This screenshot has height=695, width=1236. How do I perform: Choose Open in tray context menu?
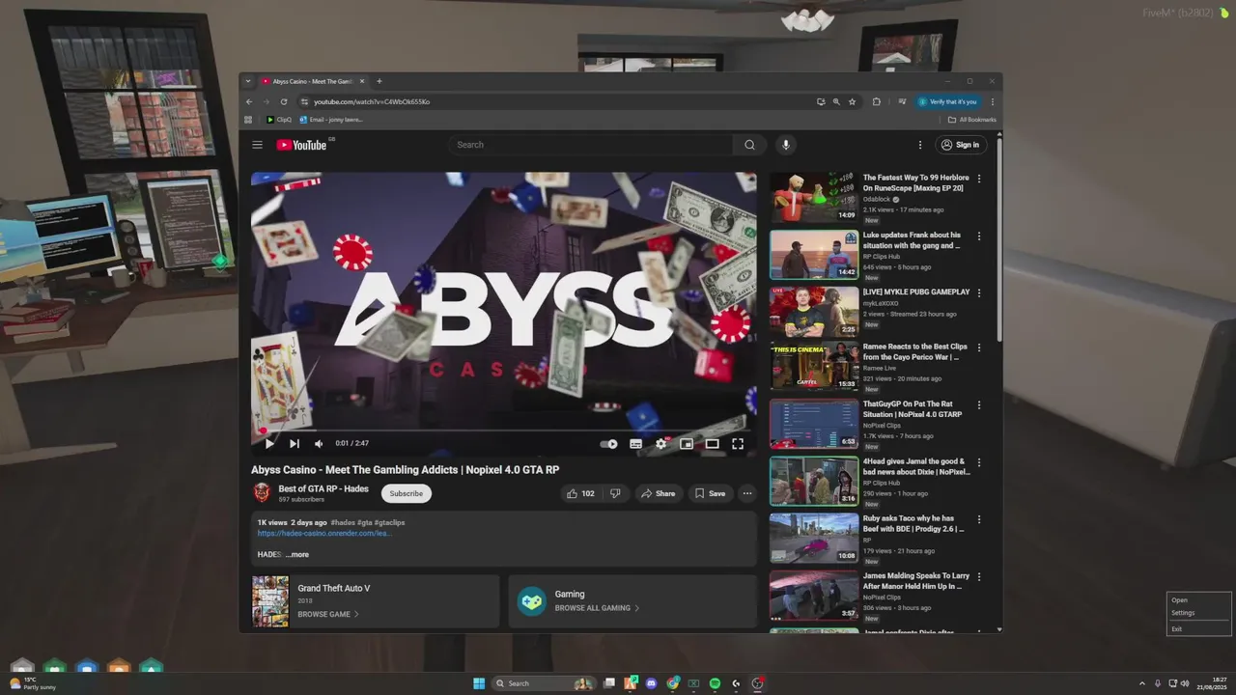click(1198, 600)
